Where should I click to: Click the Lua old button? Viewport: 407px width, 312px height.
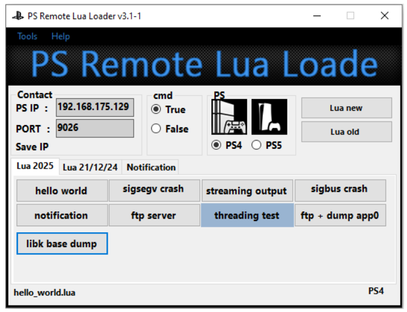346,132
